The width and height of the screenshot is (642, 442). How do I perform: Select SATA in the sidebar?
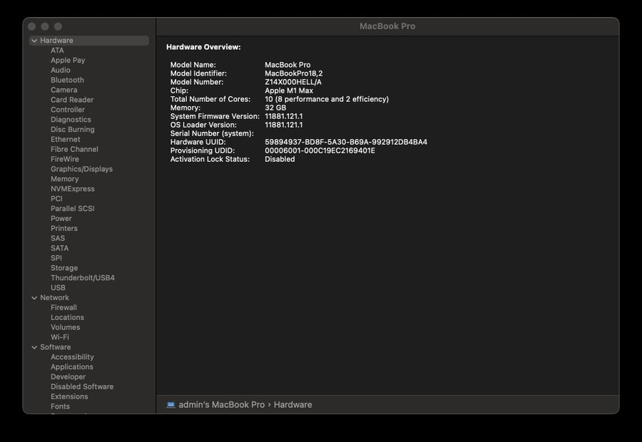coord(60,248)
